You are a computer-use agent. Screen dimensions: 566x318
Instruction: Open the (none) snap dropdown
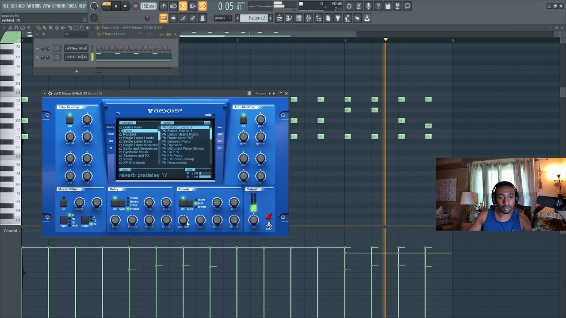click(222, 18)
